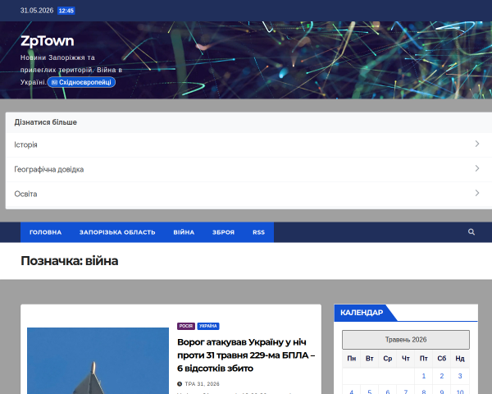Click the 31.05.2026 date text

[37, 11]
